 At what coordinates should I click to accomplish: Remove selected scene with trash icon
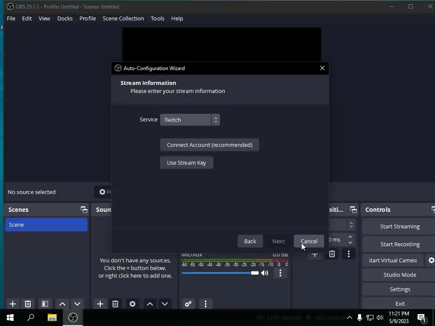pyautogui.click(x=28, y=304)
